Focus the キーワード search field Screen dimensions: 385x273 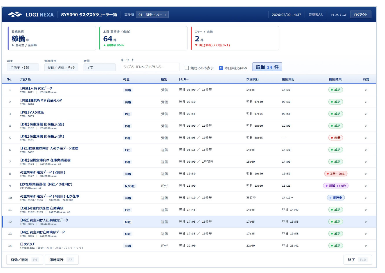[150, 67]
